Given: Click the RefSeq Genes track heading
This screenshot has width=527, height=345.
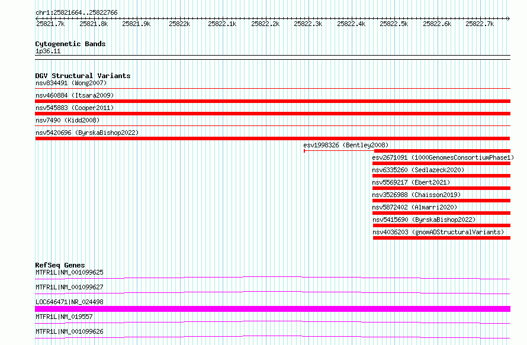Looking at the screenshot, I should (x=60, y=265).
